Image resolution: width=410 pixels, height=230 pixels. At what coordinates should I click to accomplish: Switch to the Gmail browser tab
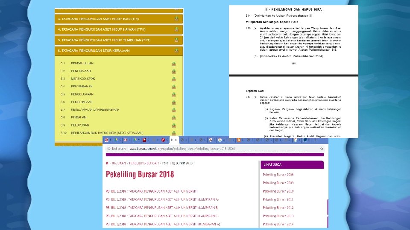pos(126,140)
